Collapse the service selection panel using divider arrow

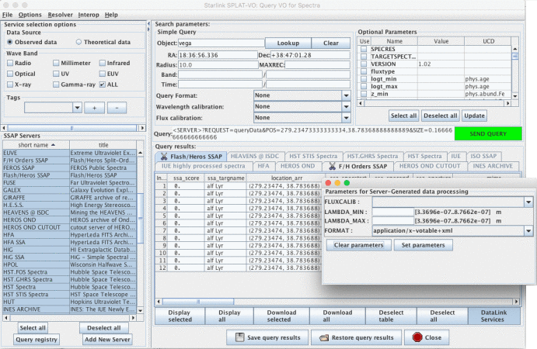click(x=148, y=23)
